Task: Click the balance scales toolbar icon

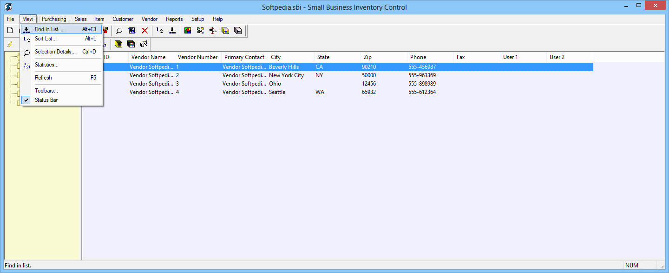Action: [213, 31]
